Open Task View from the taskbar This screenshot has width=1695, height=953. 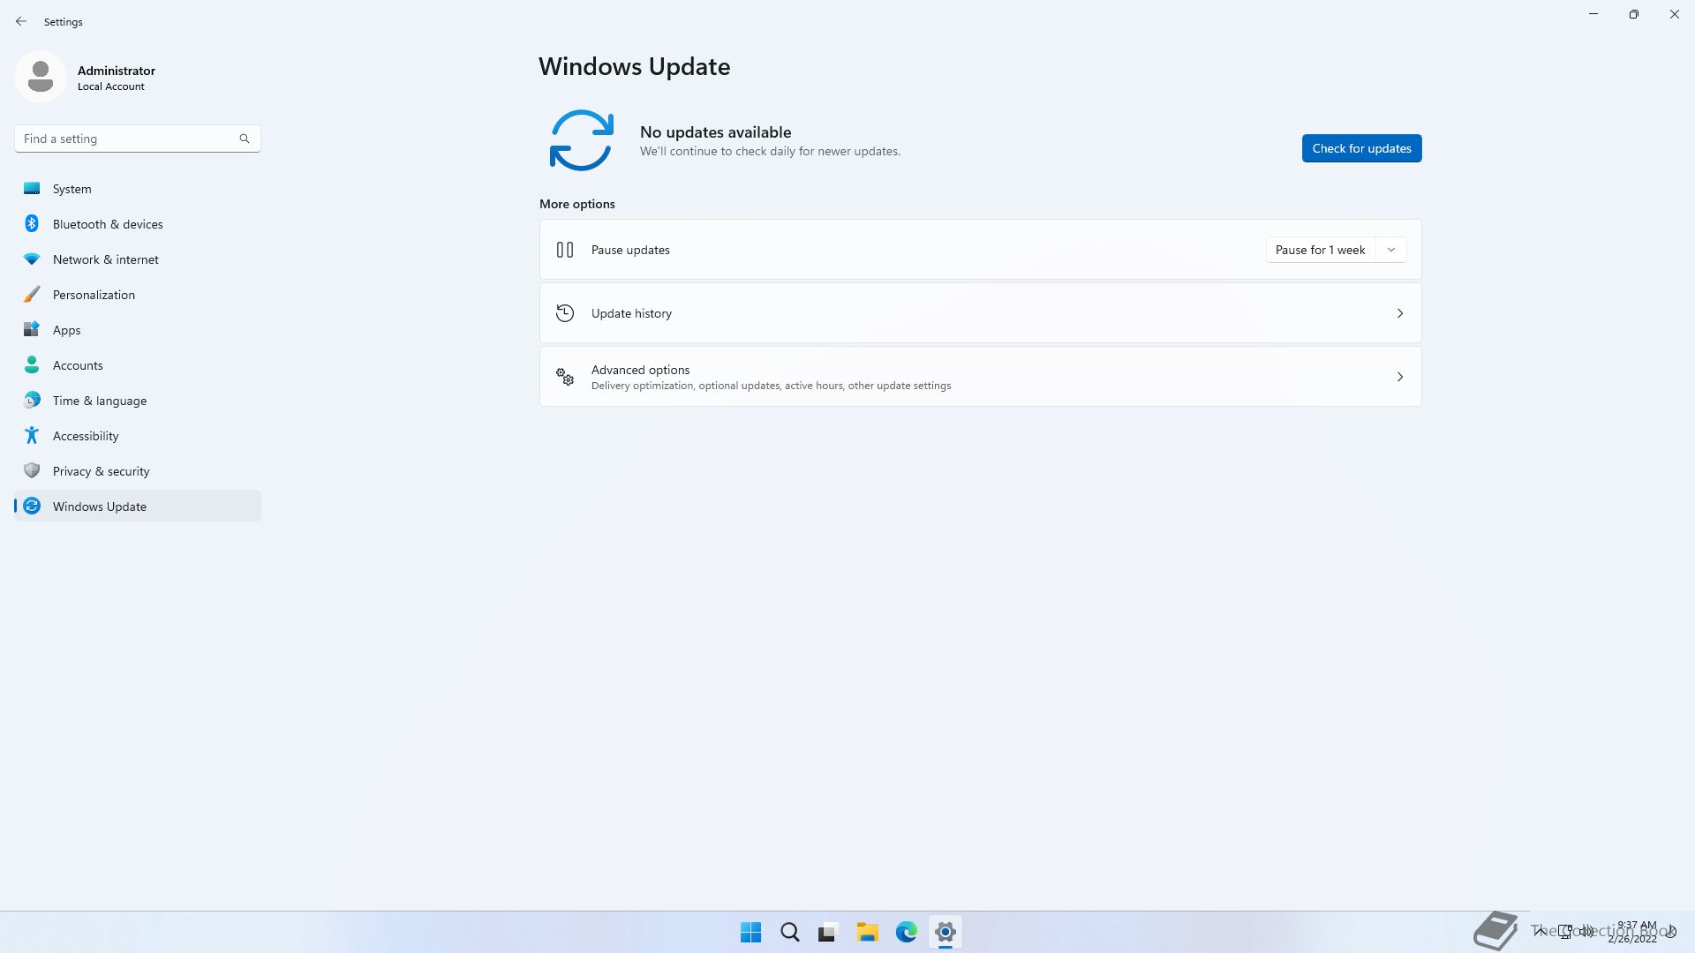pyautogui.click(x=828, y=932)
